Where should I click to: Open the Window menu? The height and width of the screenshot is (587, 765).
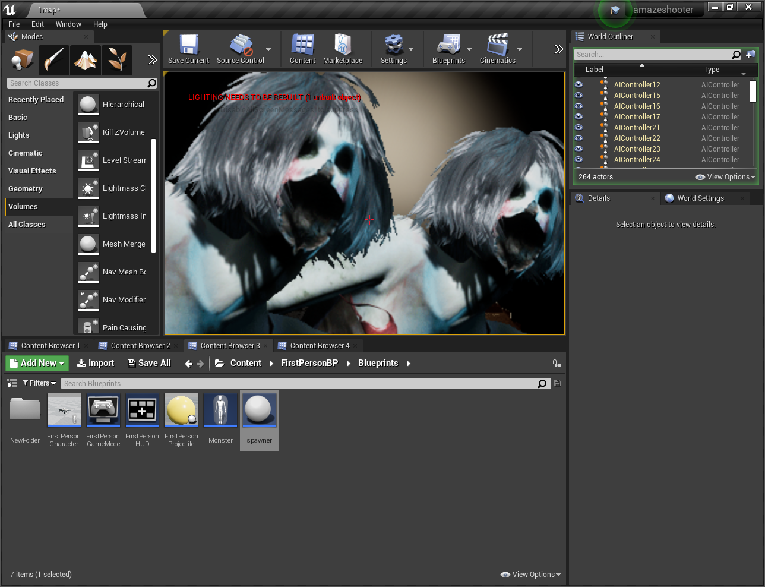pyautogui.click(x=68, y=24)
